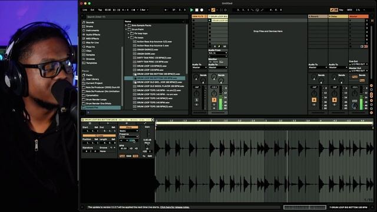The width and height of the screenshot is (377, 212).
Task: Toggle the Key map mode switch
Action: 341,10
